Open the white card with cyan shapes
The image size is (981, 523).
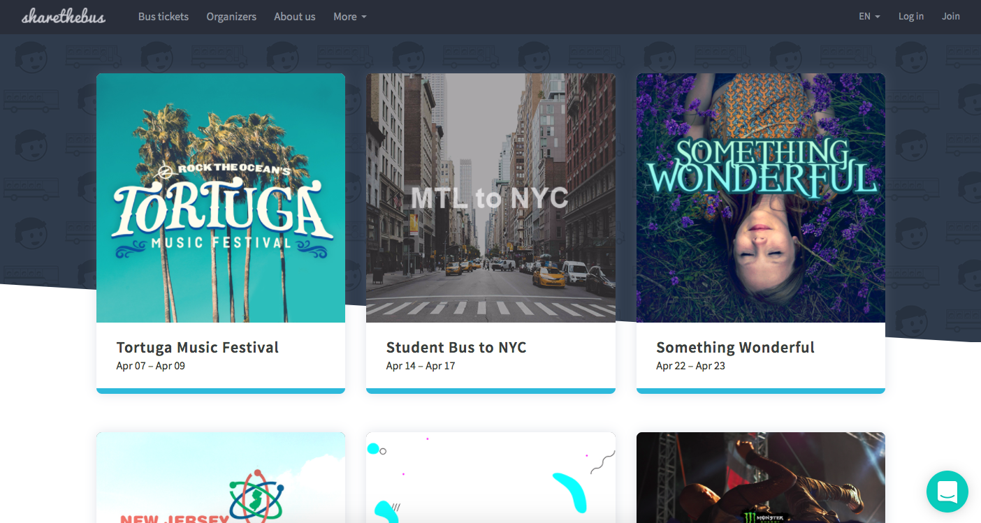(x=490, y=478)
